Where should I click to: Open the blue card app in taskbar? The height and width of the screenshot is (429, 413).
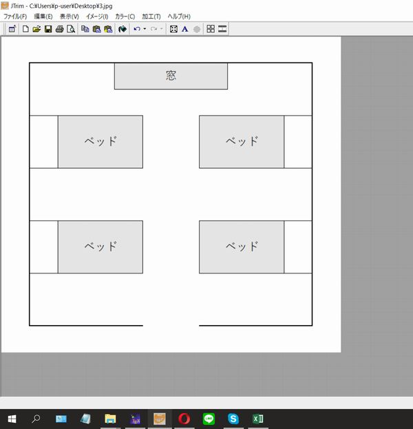pos(61,419)
